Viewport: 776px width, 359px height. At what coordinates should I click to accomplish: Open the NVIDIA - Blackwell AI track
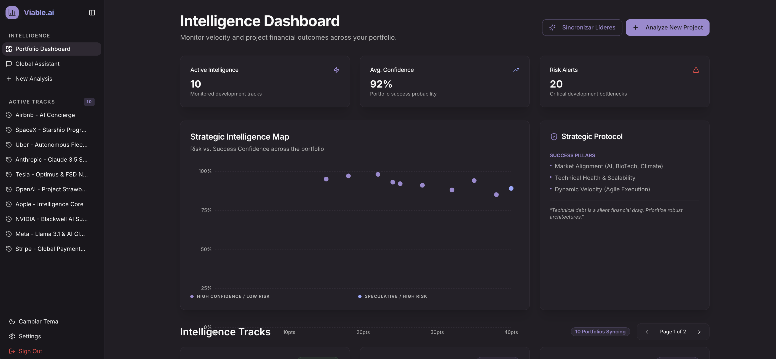(51, 219)
